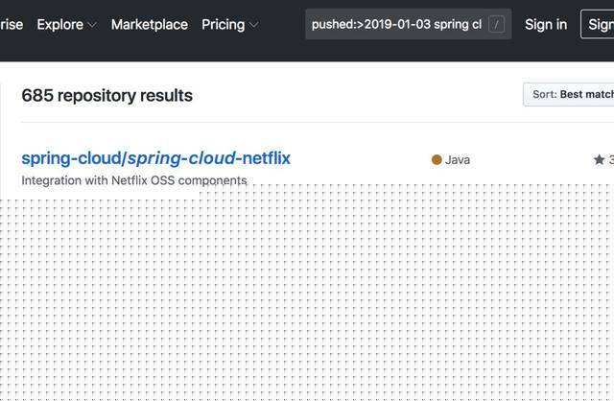Click the 'Integration with Netflix OSS components' description

pos(134,180)
